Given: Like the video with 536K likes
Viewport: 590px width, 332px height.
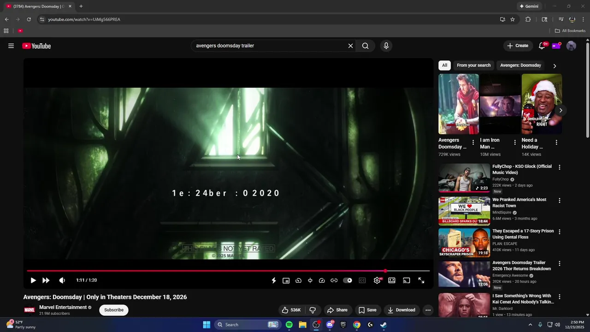Looking at the screenshot, I should [291, 310].
